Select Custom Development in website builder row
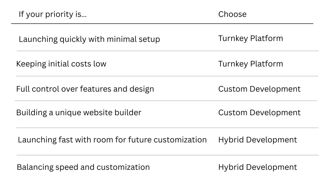 click(259, 113)
